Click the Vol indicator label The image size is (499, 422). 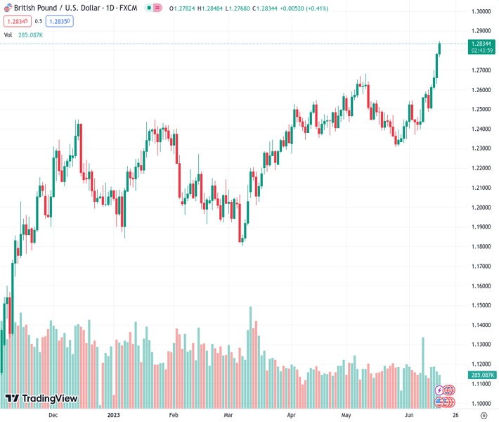[x=8, y=34]
